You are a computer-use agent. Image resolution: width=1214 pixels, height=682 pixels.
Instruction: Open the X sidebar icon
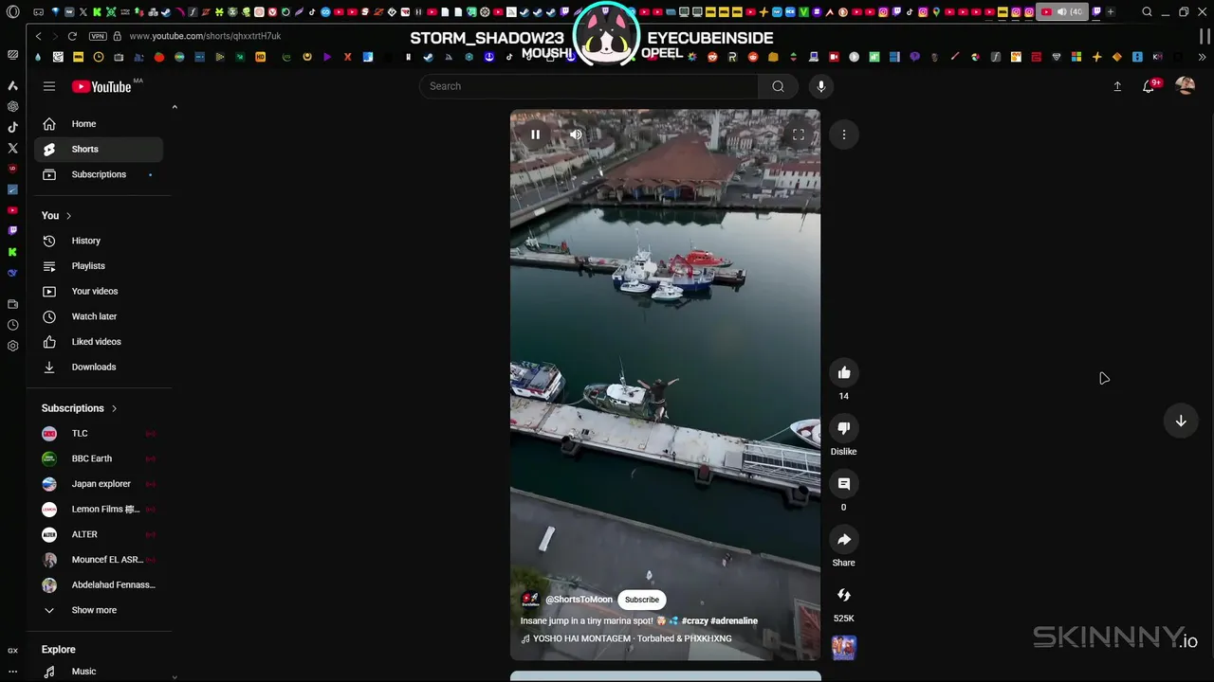(x=12, y=148)
